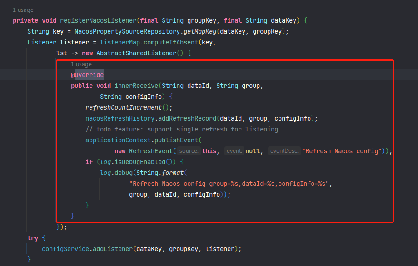The height and width of the screenshot is (266, 418).
Task: Click NacosPropertySourceRepository class reference
Action: tap(127, 31)
